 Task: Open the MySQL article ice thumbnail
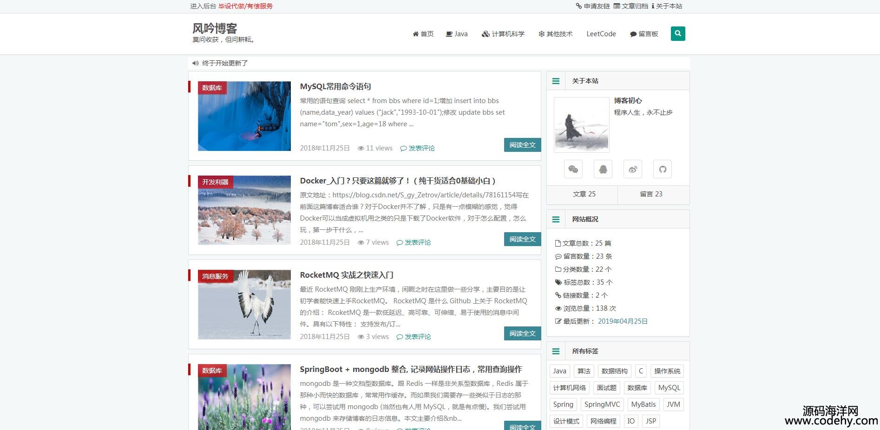coord(244,116)
